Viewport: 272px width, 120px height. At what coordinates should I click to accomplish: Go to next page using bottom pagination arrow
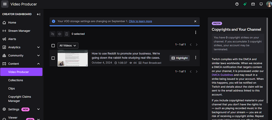pyautogui.click(x=197, y=71)
